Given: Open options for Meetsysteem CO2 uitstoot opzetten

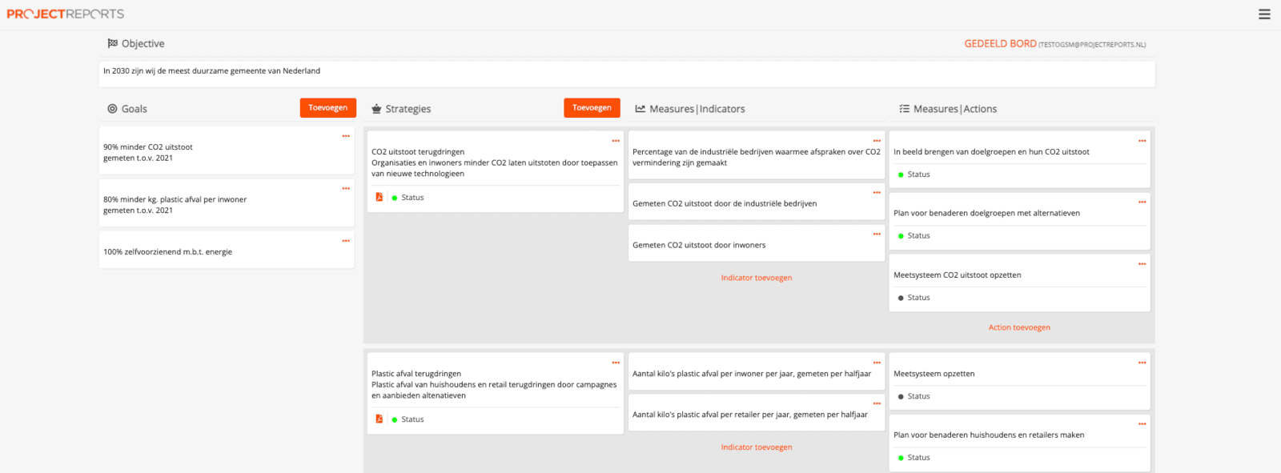Looking at the screenshot, I should click(1142, 264).
